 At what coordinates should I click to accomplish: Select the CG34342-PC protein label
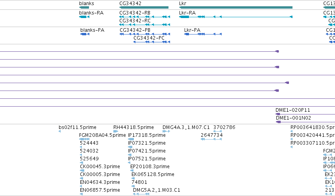point(149,38)
